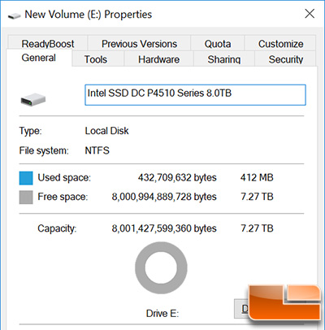Click the 'Free space:' label
325x330 pixels.
pos(63,197)
